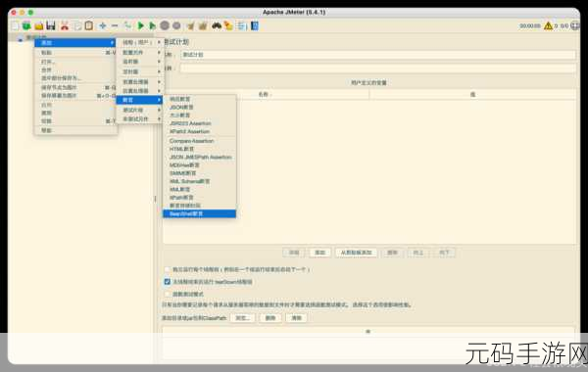Click the Expand All plus icon
This screenshot has height=372, width=588.
click(x=102, y=25)
